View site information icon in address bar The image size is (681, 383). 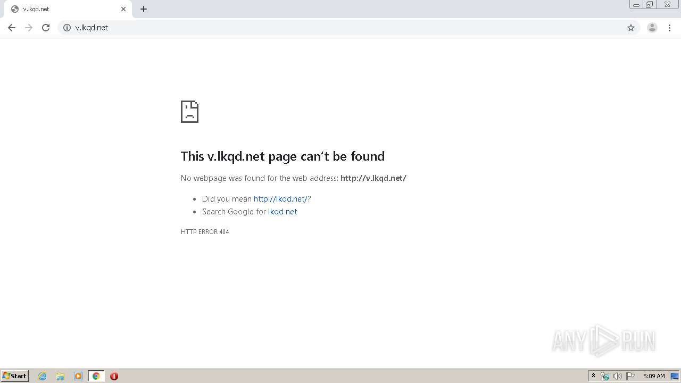point(67,28)
